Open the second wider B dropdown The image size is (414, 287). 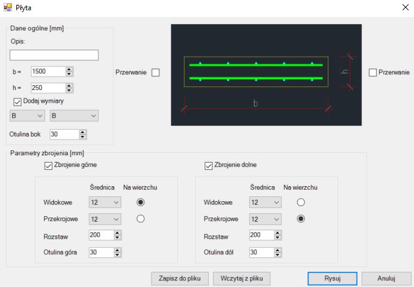[x=74, y=116]
